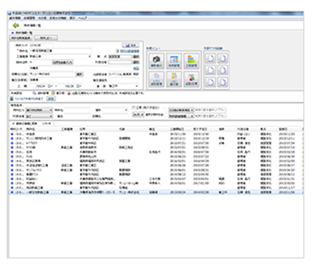This screenshot has width=313, height=265.
Task: Click the middle-left blank document icon in external apps
Action: tap(210, 70)
